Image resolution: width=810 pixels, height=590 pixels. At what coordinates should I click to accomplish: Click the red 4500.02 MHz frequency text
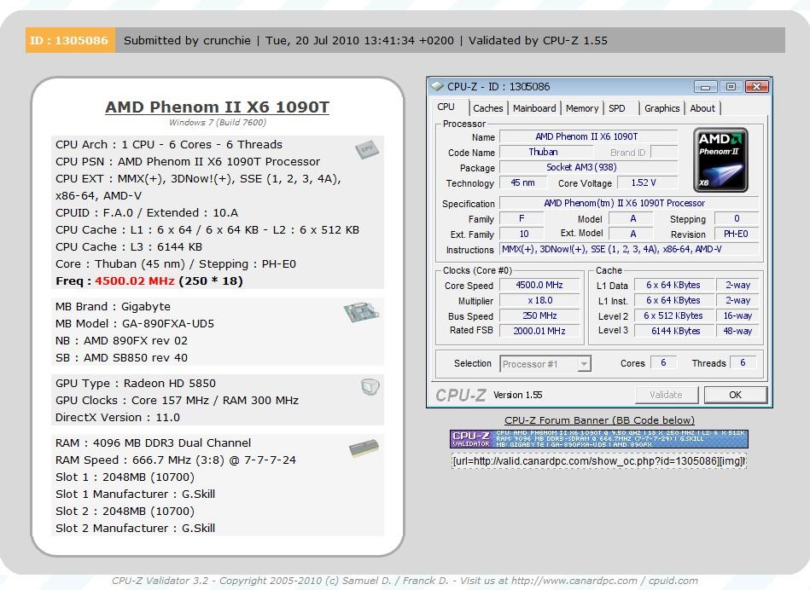tap(135, 281)
